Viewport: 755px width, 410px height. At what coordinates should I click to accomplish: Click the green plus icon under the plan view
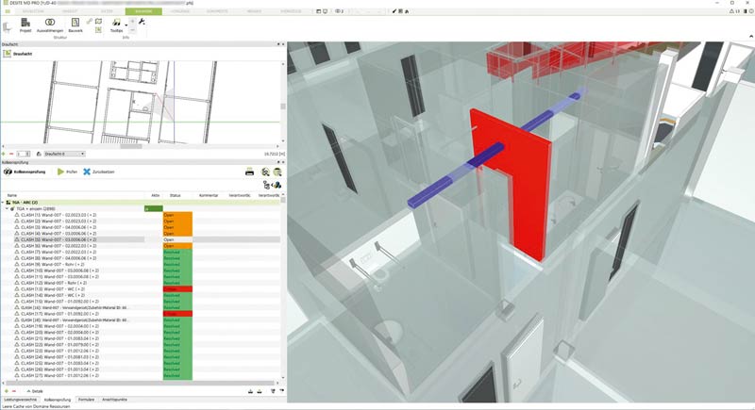pos(5,153)
